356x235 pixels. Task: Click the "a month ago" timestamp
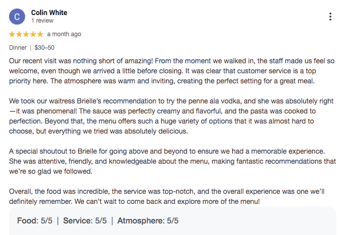64,34
